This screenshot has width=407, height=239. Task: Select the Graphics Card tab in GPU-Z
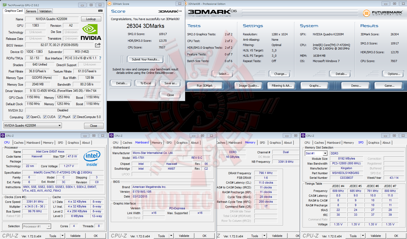coord(14,11)
